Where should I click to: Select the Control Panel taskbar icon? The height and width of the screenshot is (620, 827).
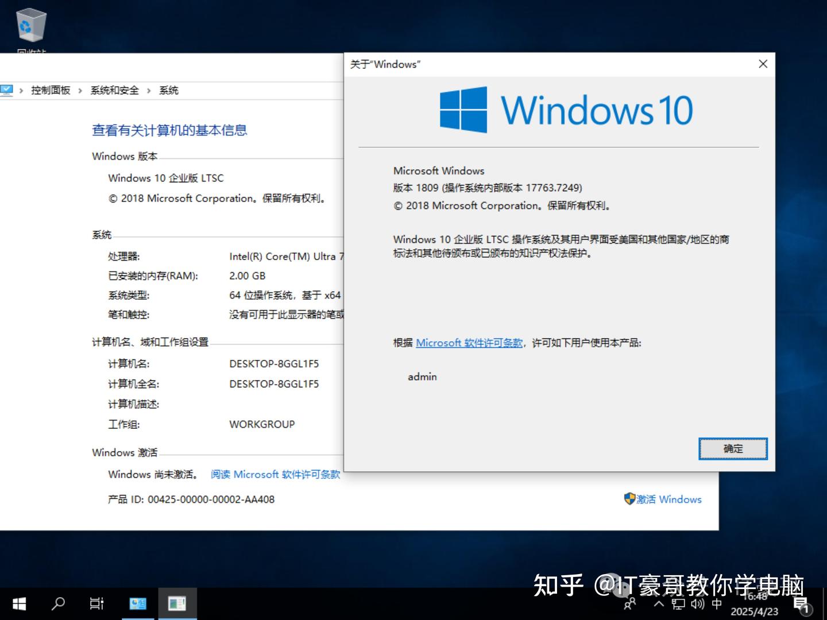click(137, 603)
